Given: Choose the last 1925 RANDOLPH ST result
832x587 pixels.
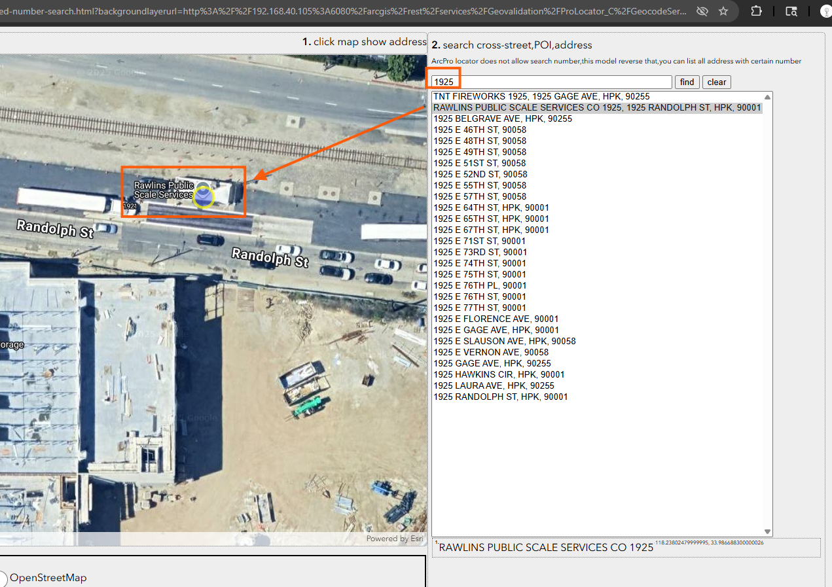Looking at the screenshot, I should point(500,397).
